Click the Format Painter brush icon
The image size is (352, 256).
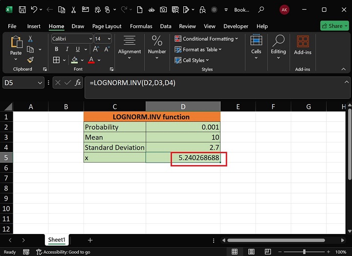[x=30, y=60]
